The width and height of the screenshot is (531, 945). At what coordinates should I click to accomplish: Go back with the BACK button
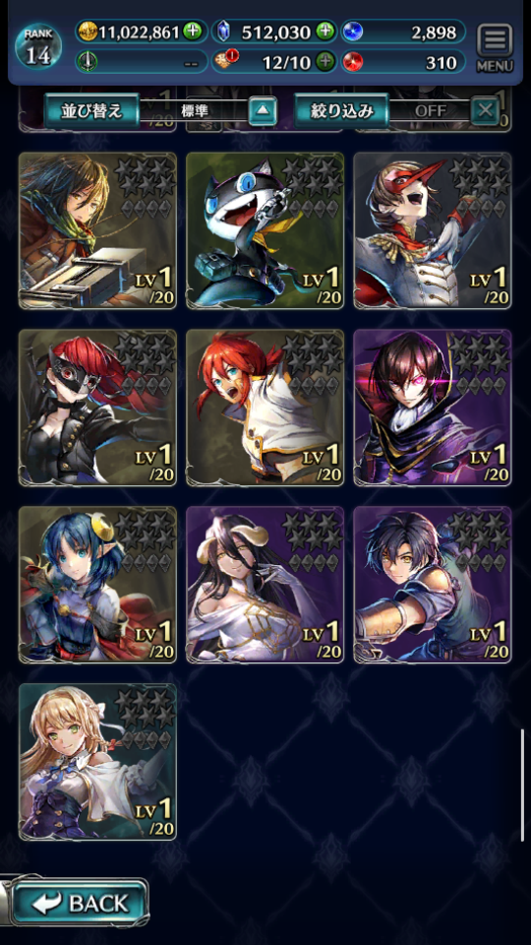(80, 903)
